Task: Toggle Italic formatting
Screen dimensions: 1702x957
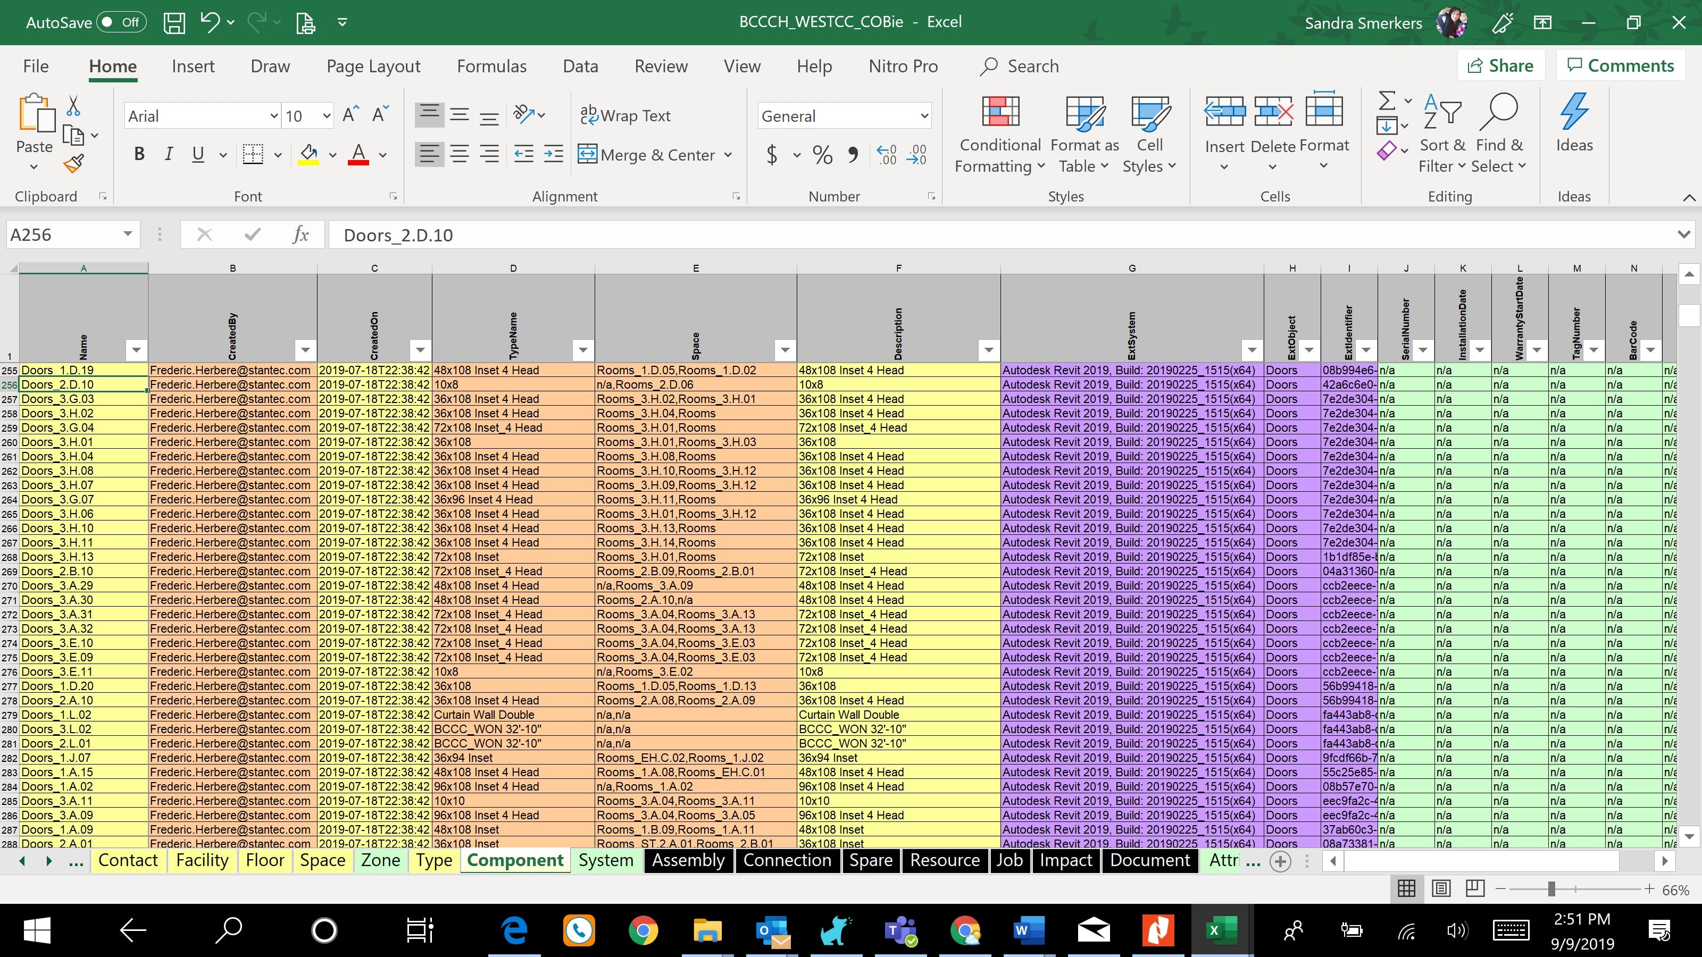Action: (169, 155)
